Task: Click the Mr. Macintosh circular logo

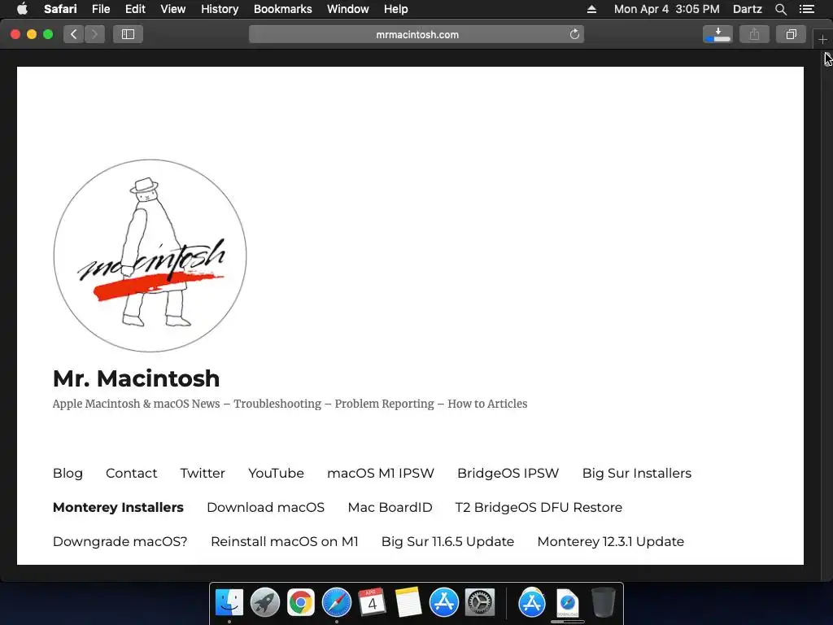Action: [x=150, y=256]
